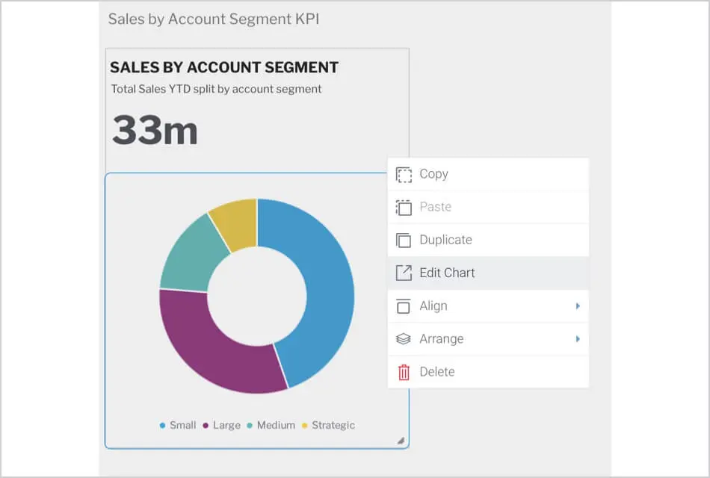Viewport: 710px width, 478px height.
Task: Click the Edit Chart arrow-box icon
Action: click(404, 273)
